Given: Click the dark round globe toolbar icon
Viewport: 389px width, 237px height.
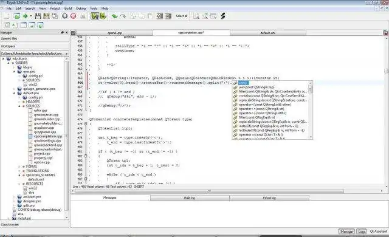Looking at the screenshot, I should (x=64, y=16).
